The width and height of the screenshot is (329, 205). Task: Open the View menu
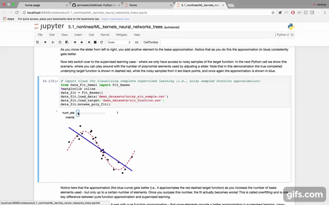coord(65,35)
